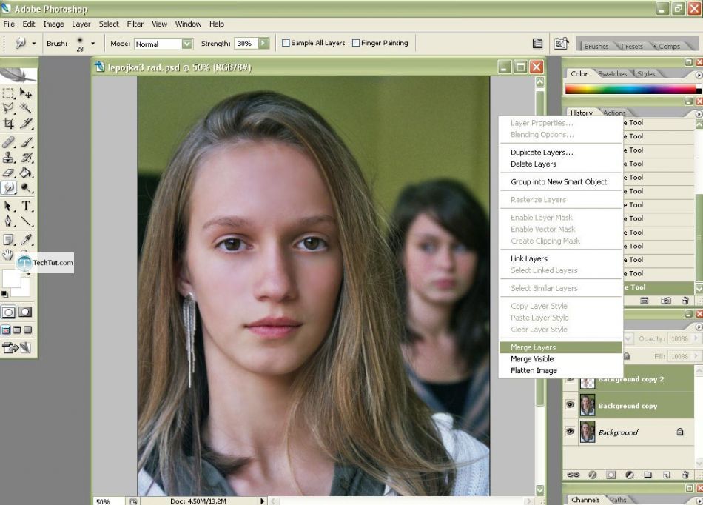Open the layer style dropdown icon
The image size is (703, 505).
(x=593, y=475)
